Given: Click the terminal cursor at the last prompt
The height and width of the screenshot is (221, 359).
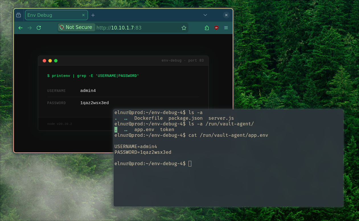Looking at the screenshot, I should pos(190,164).
